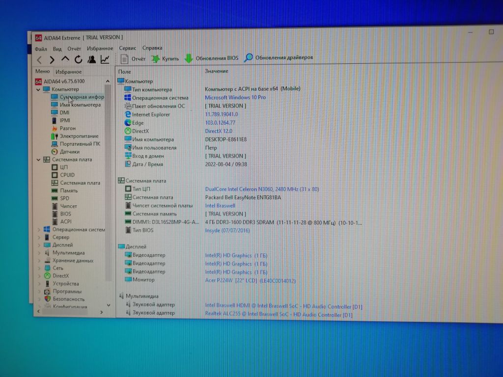
Task: Open the Справка menu
Action: click(152, 48)
